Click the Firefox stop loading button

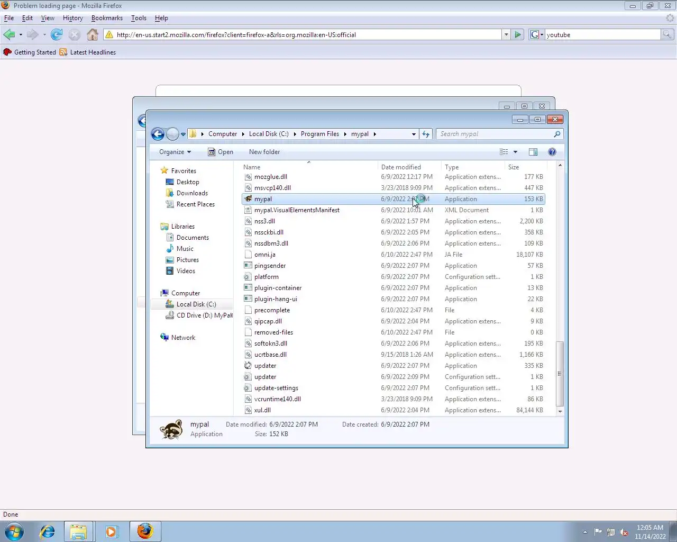point(75,35)
